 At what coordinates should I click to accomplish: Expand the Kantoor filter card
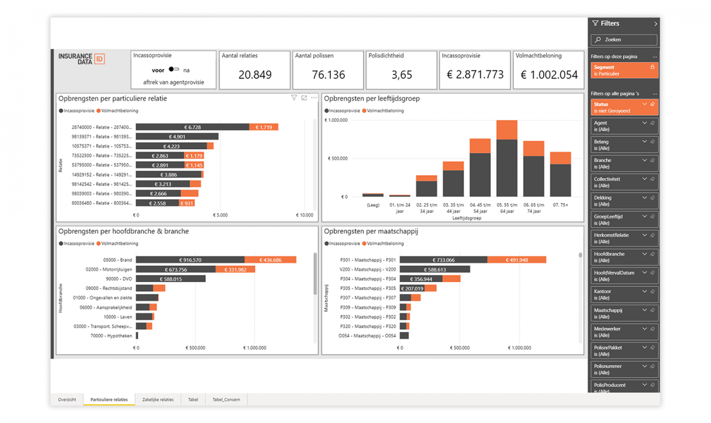pyautogui.click(x=644, y=291)
